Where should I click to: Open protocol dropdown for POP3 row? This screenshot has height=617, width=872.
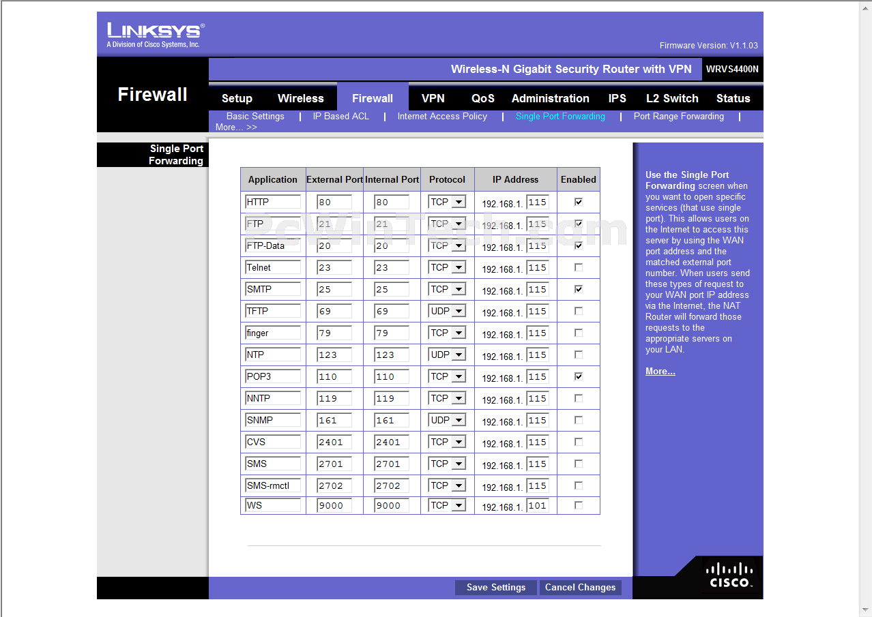tap(447, 376)
